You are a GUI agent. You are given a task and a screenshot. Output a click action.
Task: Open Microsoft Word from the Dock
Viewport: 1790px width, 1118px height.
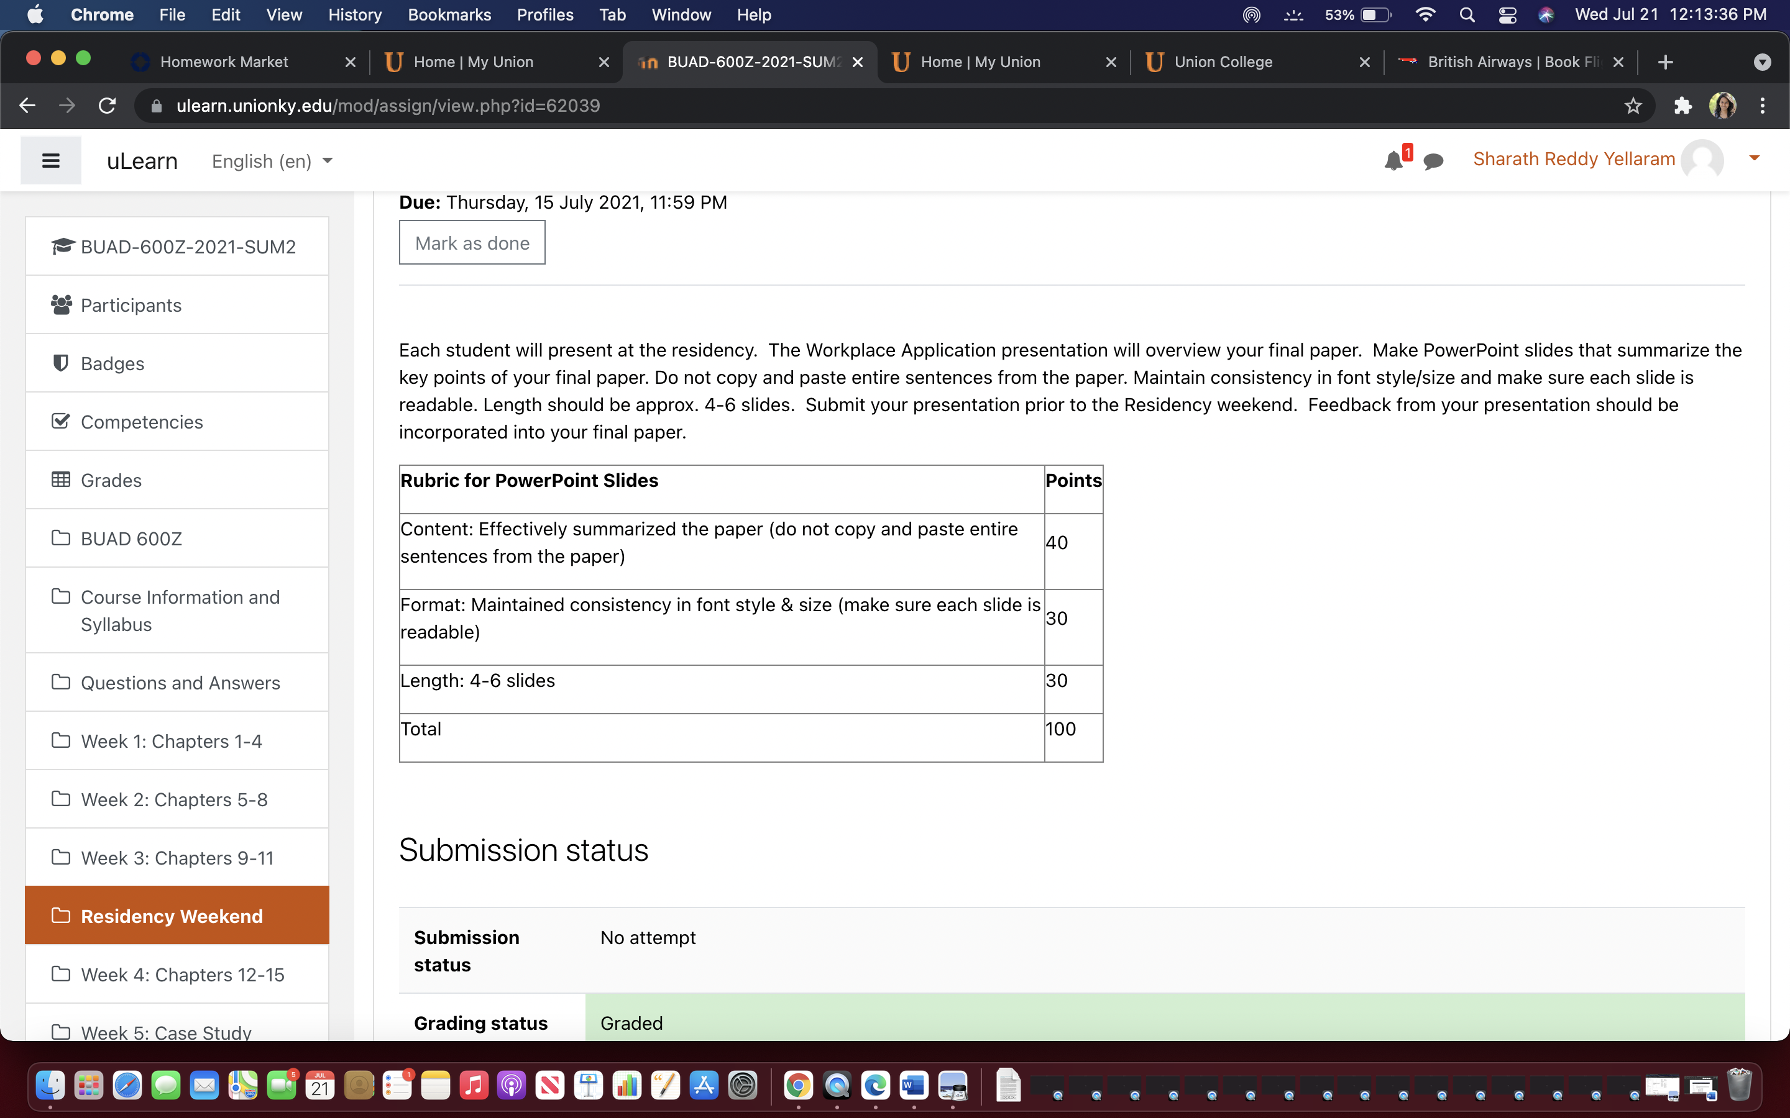tap(914, 1086)
